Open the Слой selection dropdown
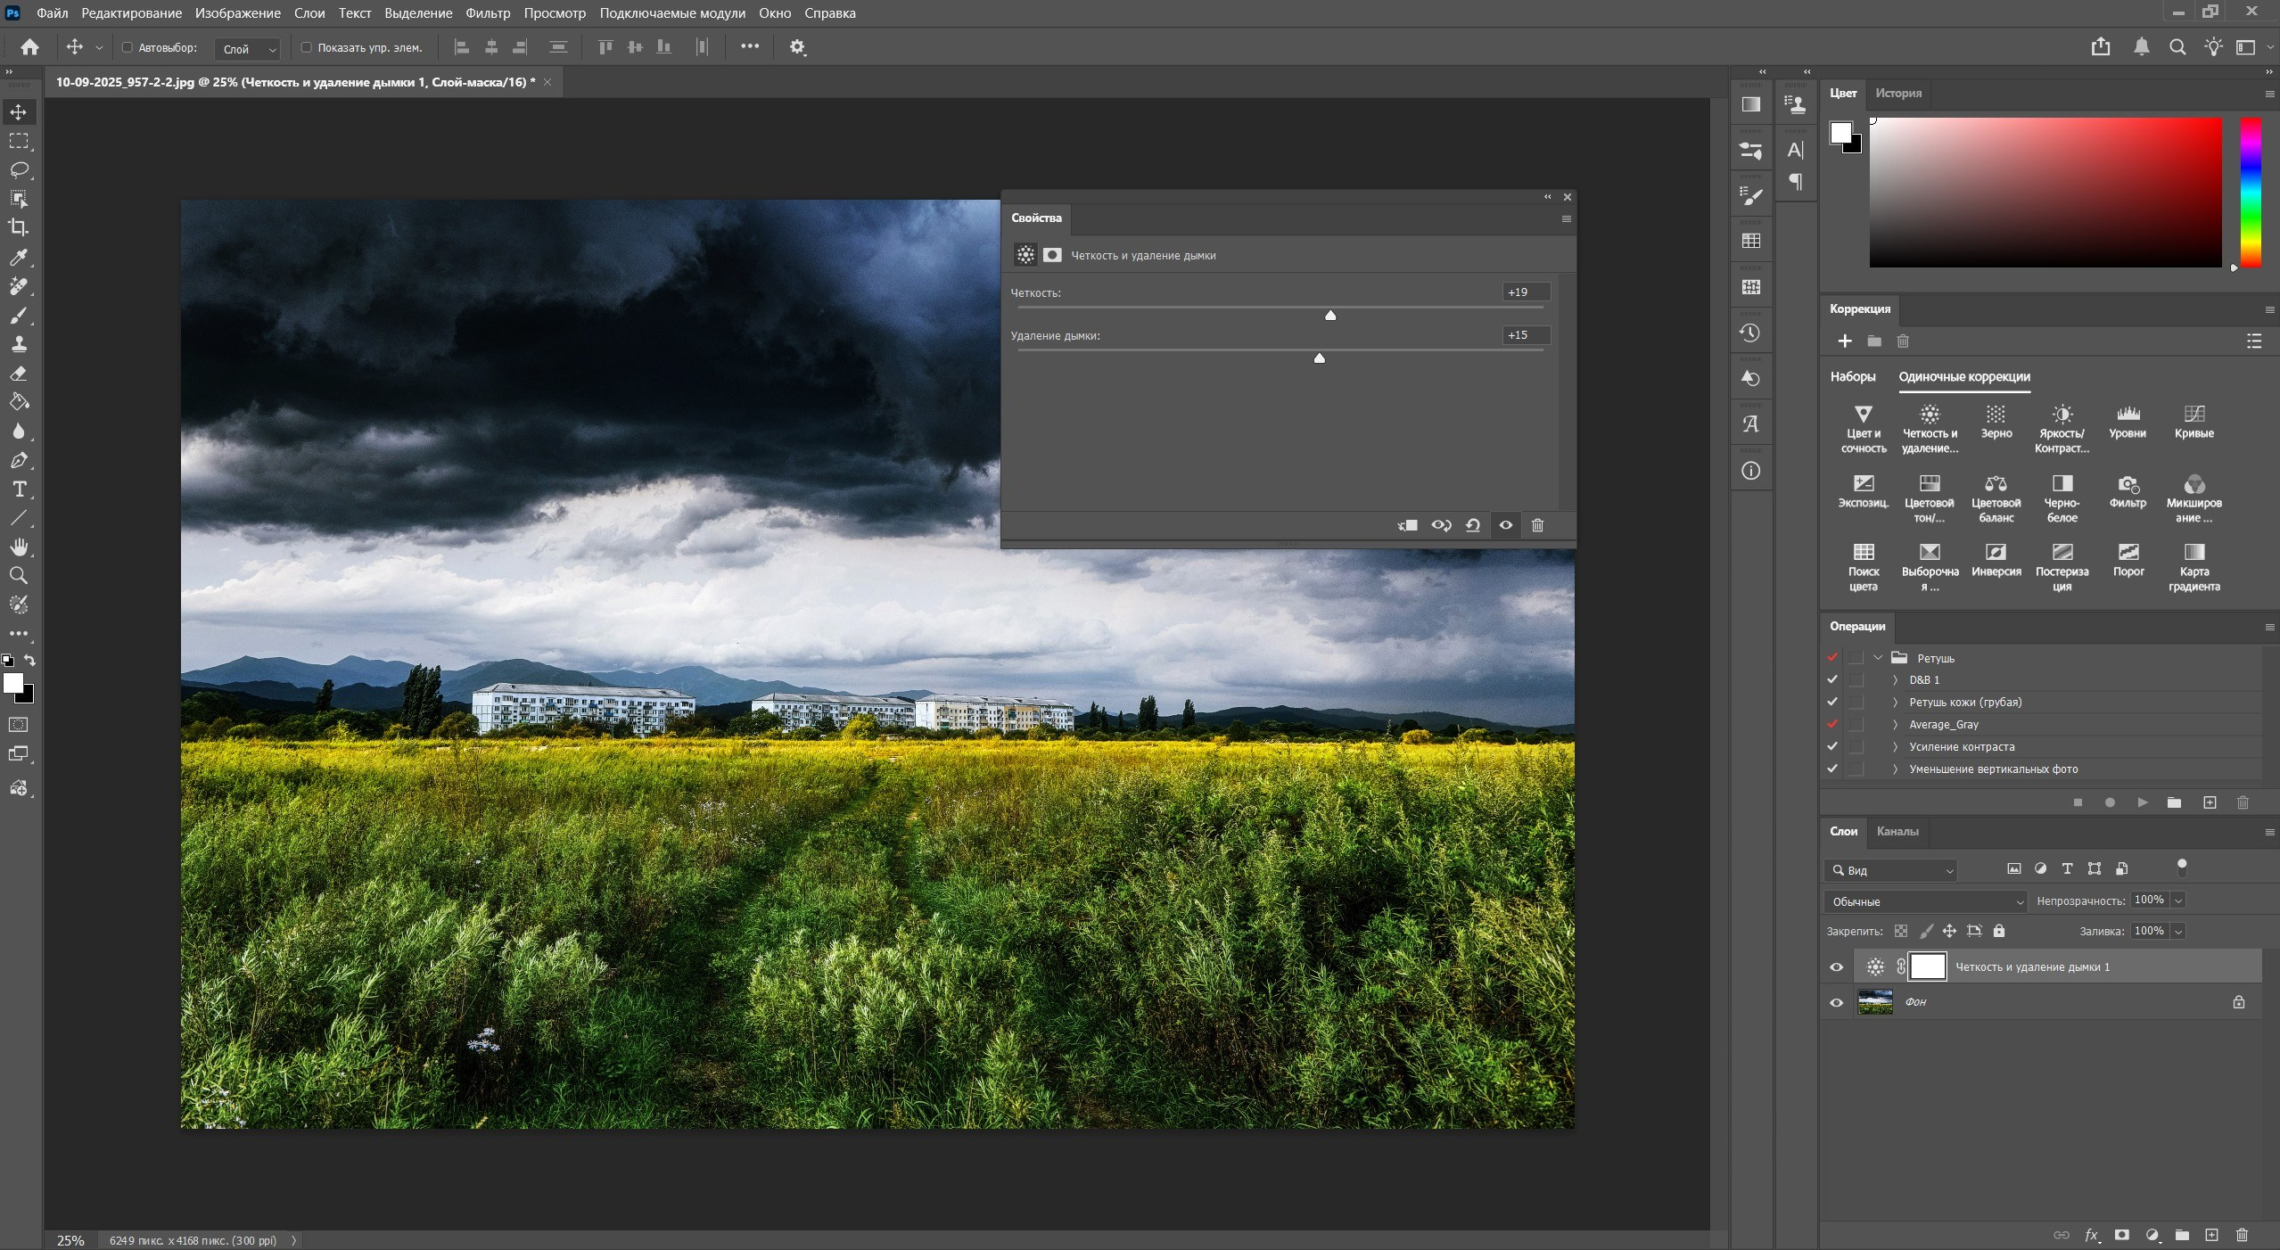 tap(247, 49)
